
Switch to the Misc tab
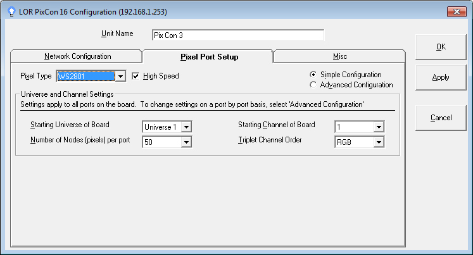(340, 56)
